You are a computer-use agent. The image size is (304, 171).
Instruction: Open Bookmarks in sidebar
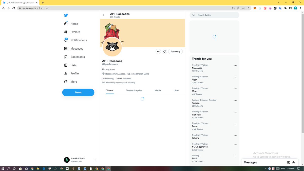pyautogui.click(x=74, y=57)
